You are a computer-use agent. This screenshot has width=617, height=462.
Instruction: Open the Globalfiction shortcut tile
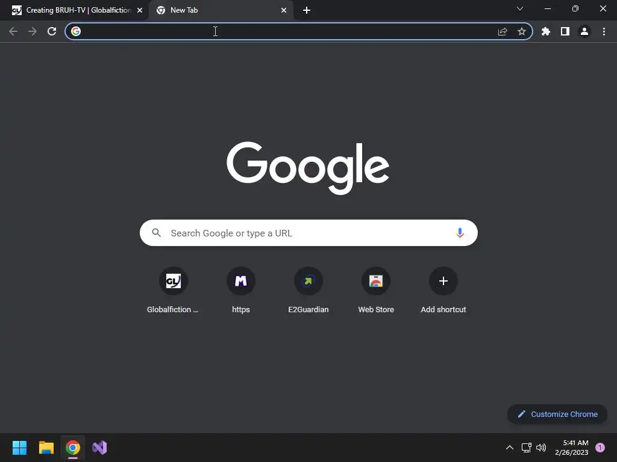(173, 291)
